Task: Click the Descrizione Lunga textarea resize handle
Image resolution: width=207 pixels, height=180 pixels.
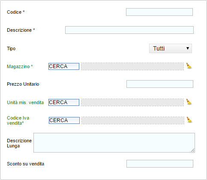Action: coord(193,150)
